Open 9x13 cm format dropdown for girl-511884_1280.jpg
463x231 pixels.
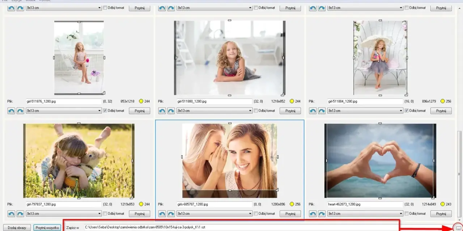tap(365, 111)
